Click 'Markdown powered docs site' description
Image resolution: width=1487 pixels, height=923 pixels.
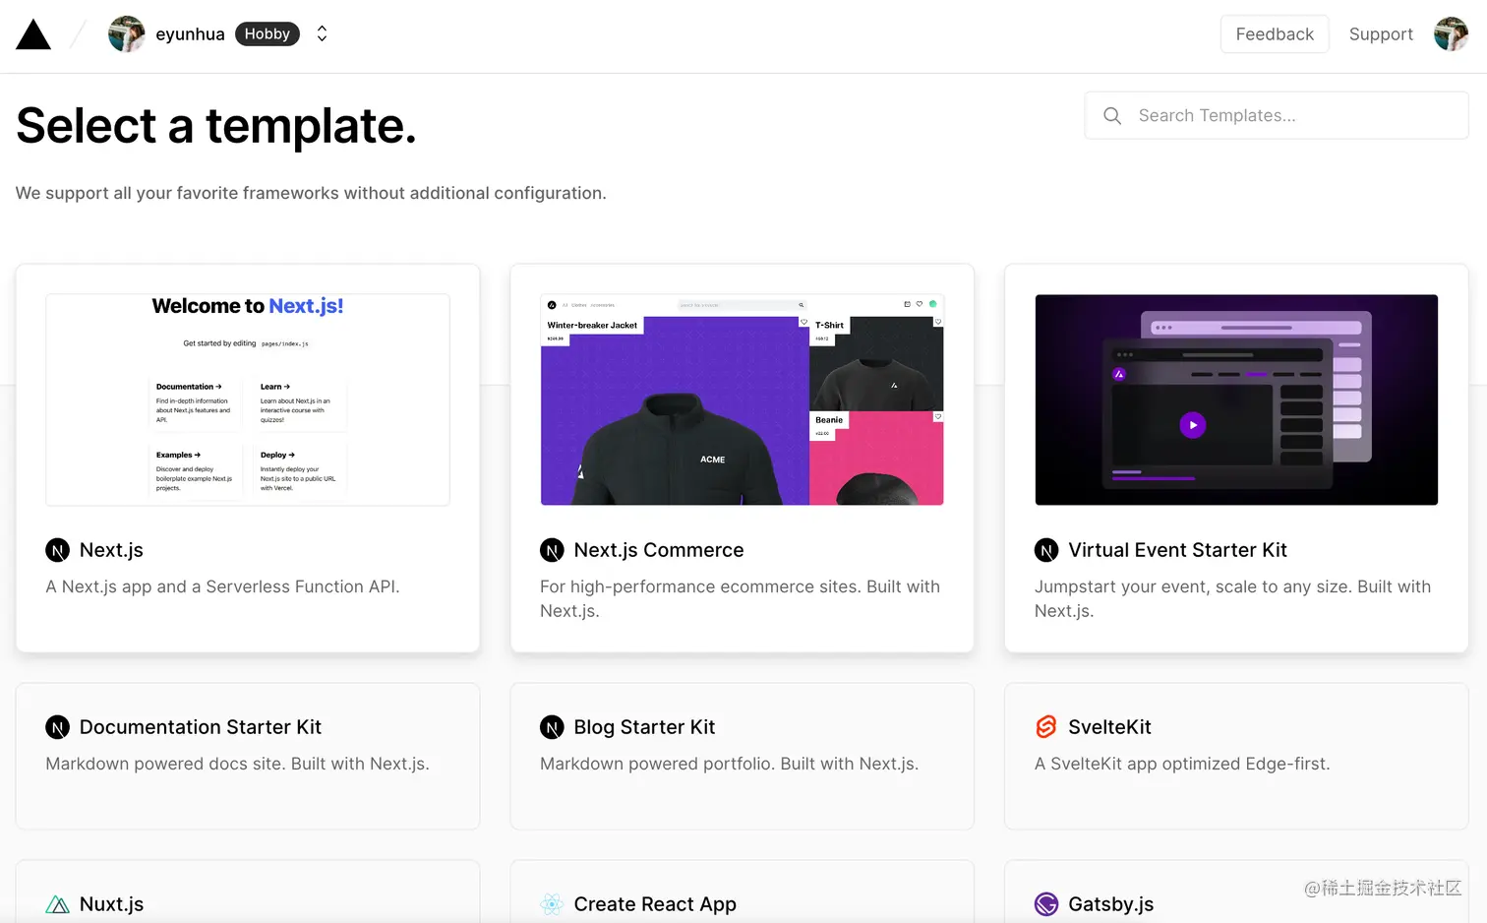[x=237, y=764]
